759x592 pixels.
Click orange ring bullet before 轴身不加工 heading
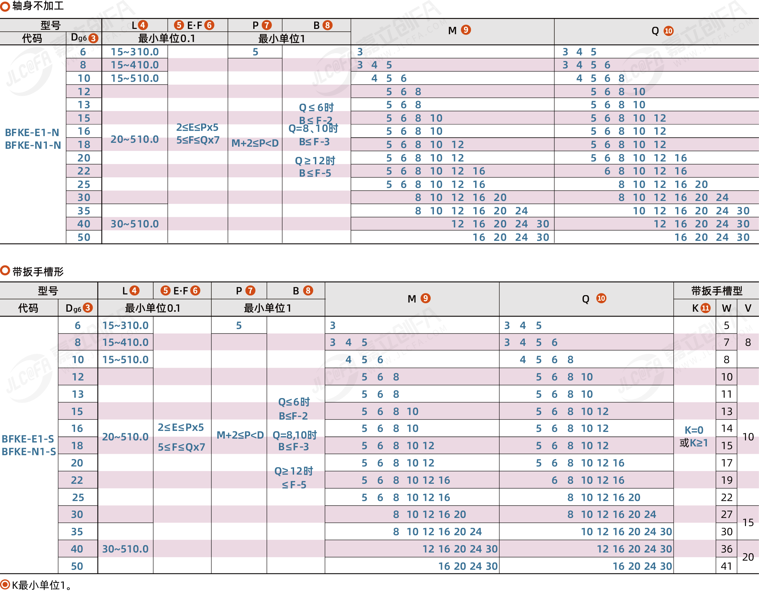click(5, 6)
